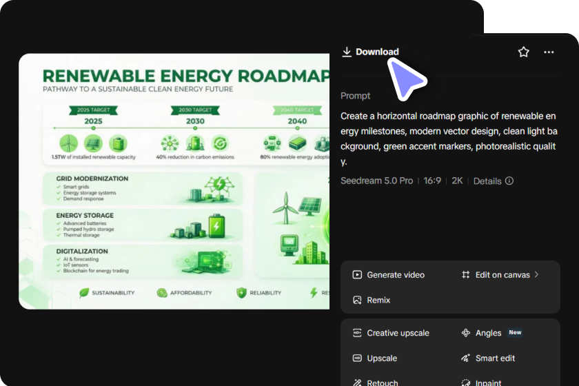Select Creative upscale
The image size is (579, 386).
pos(398,333)
